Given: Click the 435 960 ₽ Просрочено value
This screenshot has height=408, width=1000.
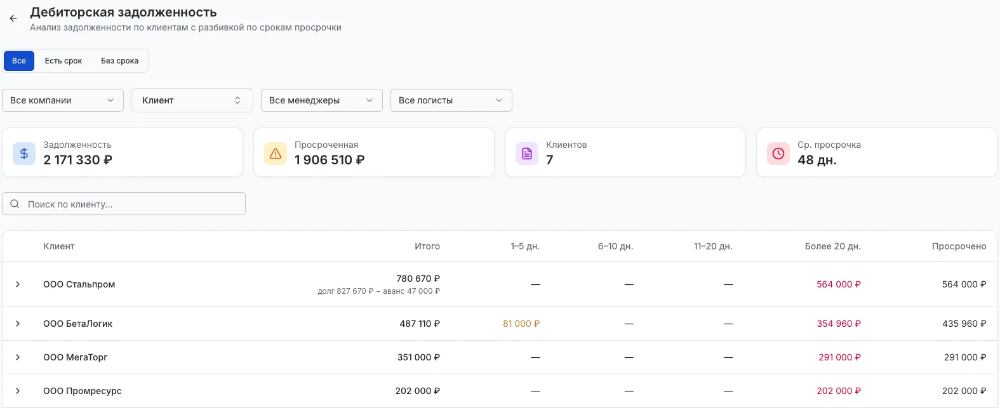Looking at the screenshot, I should [x=964, y=324].
